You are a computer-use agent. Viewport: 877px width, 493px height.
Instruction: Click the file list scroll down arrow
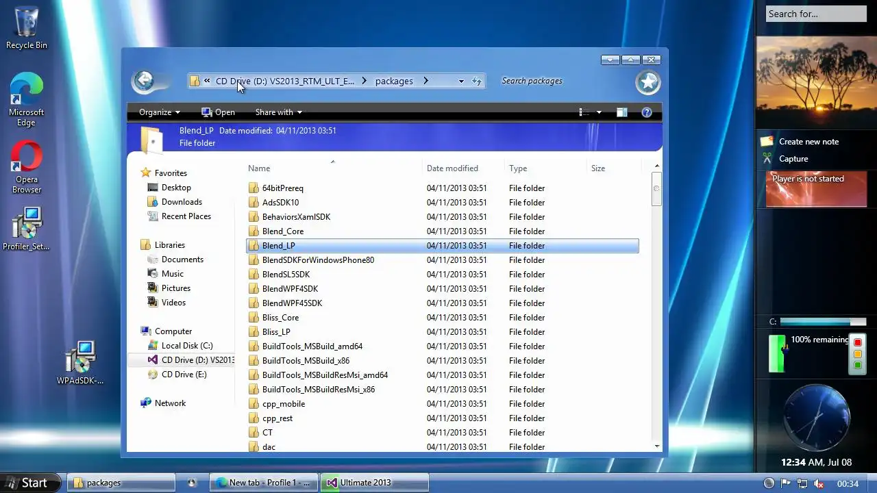(656, 446)
